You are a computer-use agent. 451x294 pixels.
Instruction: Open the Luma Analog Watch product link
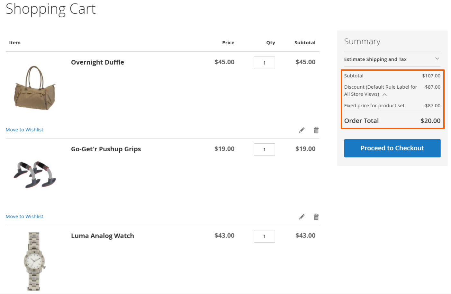click(103, 236)
